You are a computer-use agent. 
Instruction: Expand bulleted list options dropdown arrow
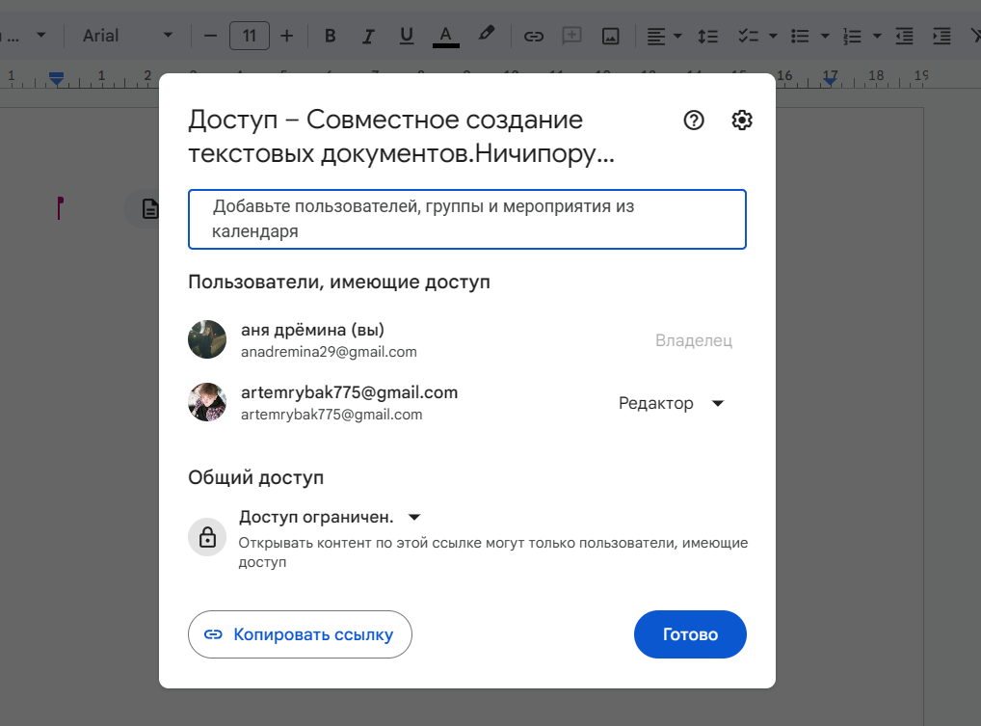tap(825, 37)
